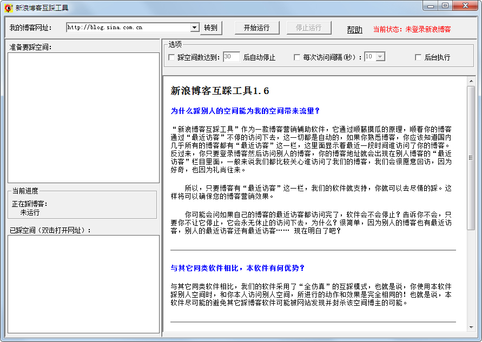
Task: Enable the 后台执行 checkbox
Action: point(418,57)
